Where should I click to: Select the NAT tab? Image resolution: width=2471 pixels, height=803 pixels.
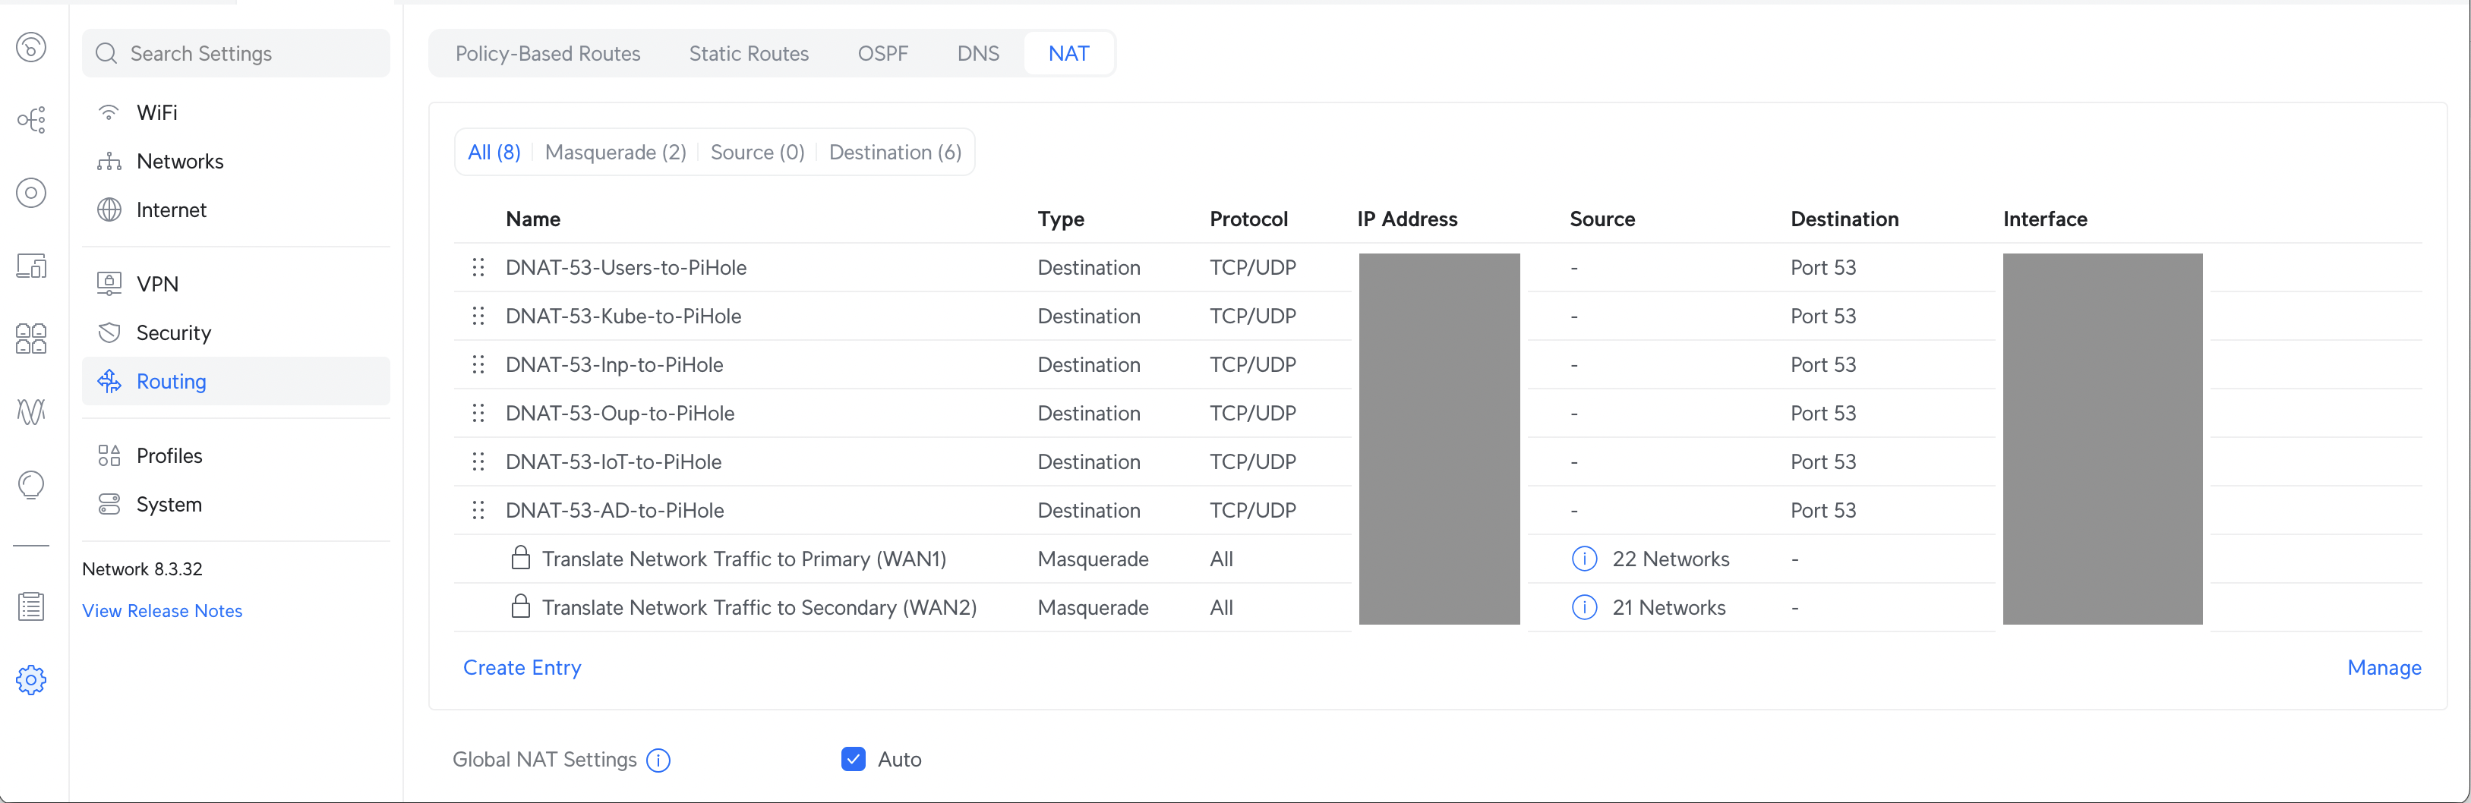pos(1068,54)
